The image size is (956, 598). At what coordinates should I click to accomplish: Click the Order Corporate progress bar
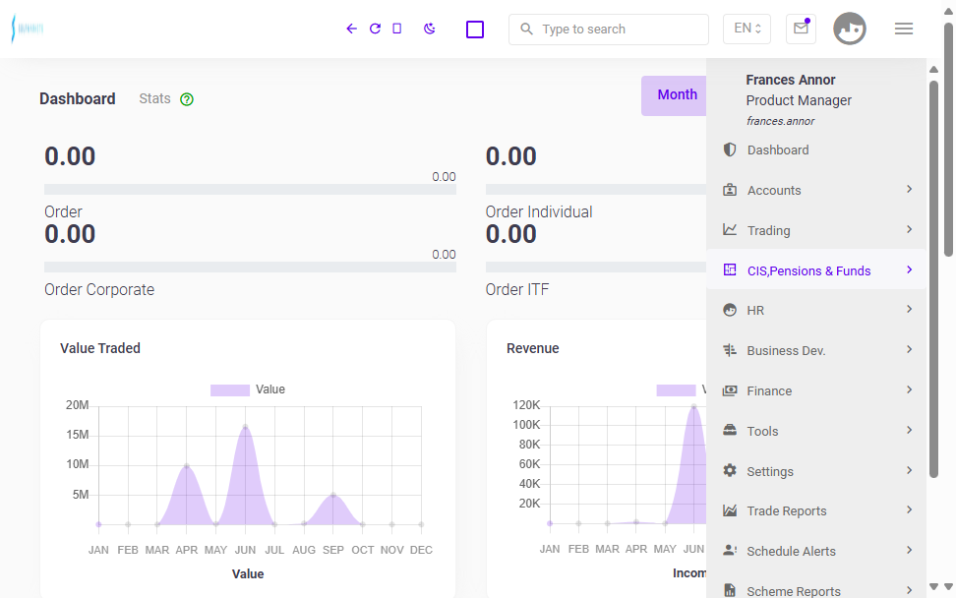pyautogui.click(x=250, y=267)
